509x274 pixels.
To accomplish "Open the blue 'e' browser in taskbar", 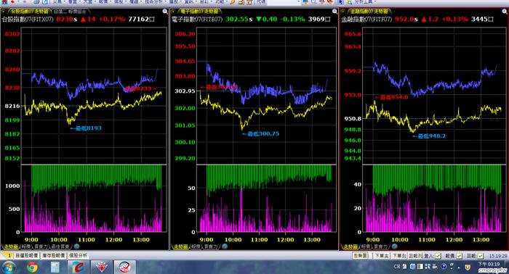I will click(79, 267).
